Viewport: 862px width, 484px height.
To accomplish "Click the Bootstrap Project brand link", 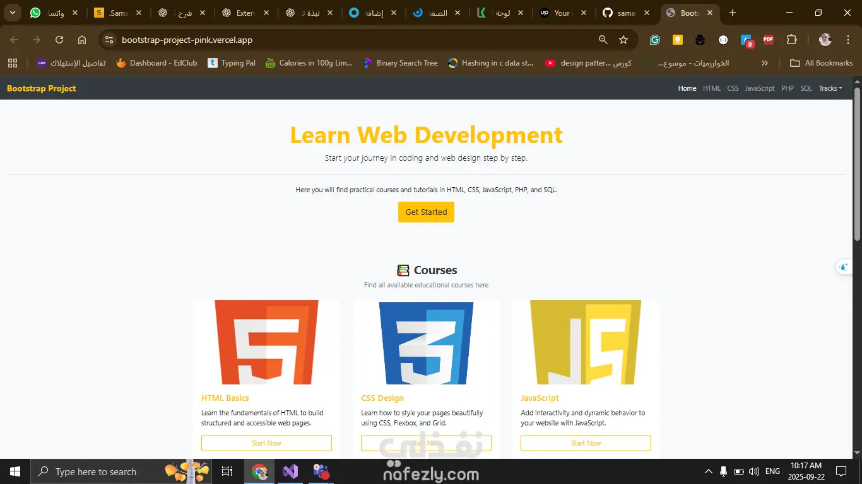I will click(x=42, y=88).
